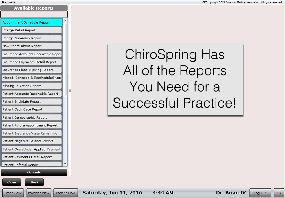Screen dimensions: 285x198
Task: Open the Provider View
Action: [x=39, y=193]
